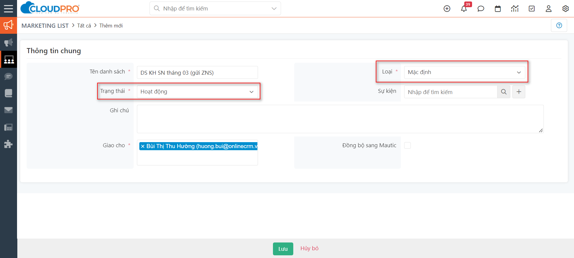This screenshot has width=574, height=258.
Task: Click the Ghi chú text area
Action: point(340,119)
